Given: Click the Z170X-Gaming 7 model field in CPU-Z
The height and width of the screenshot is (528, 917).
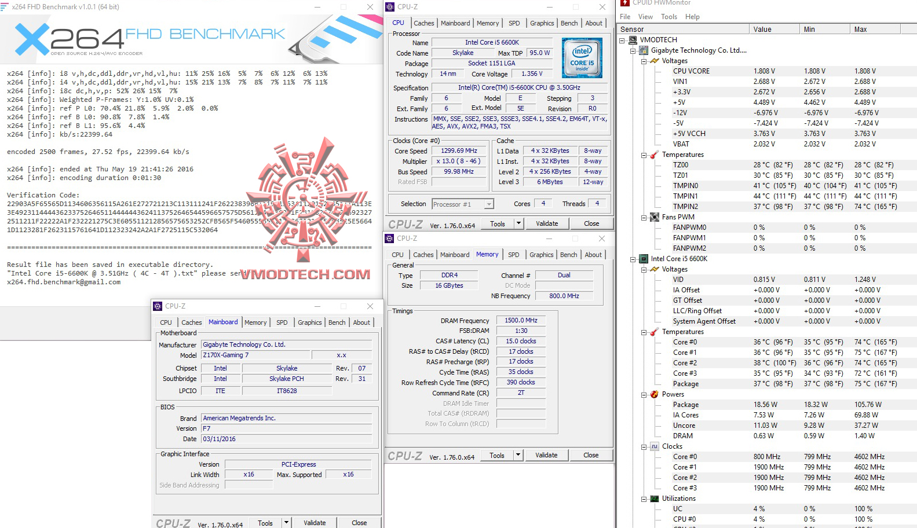Looking at the screenshot, I should tap(255, 355).
